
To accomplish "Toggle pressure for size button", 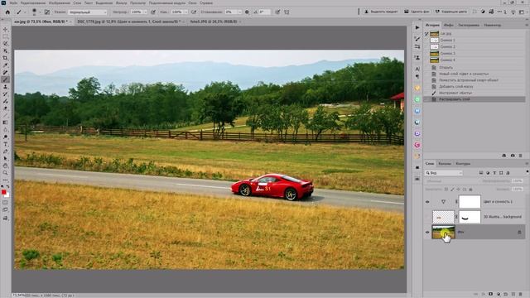I will 277,12.
